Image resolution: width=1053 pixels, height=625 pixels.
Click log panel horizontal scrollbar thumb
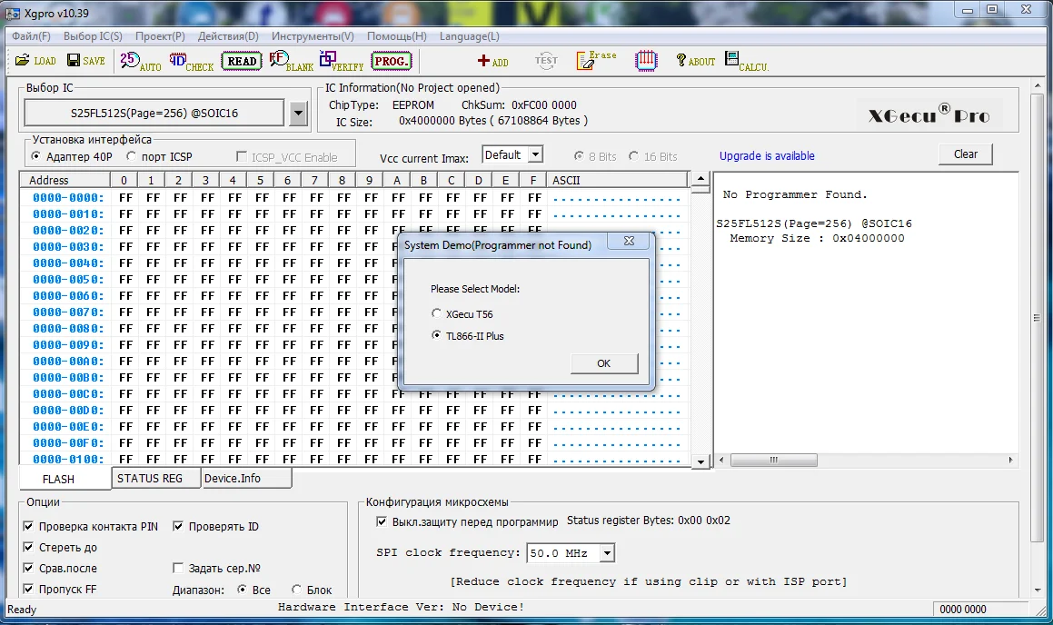point(774,460)
